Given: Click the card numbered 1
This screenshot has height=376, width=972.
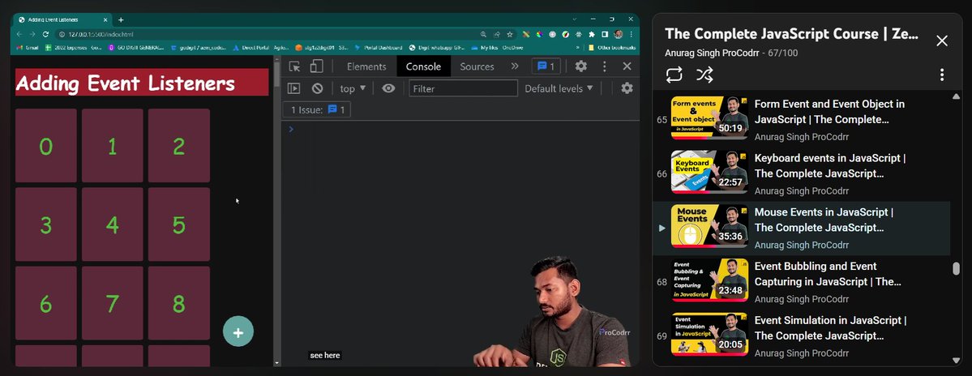Looking at the screenshot, I should coord(112,146).
